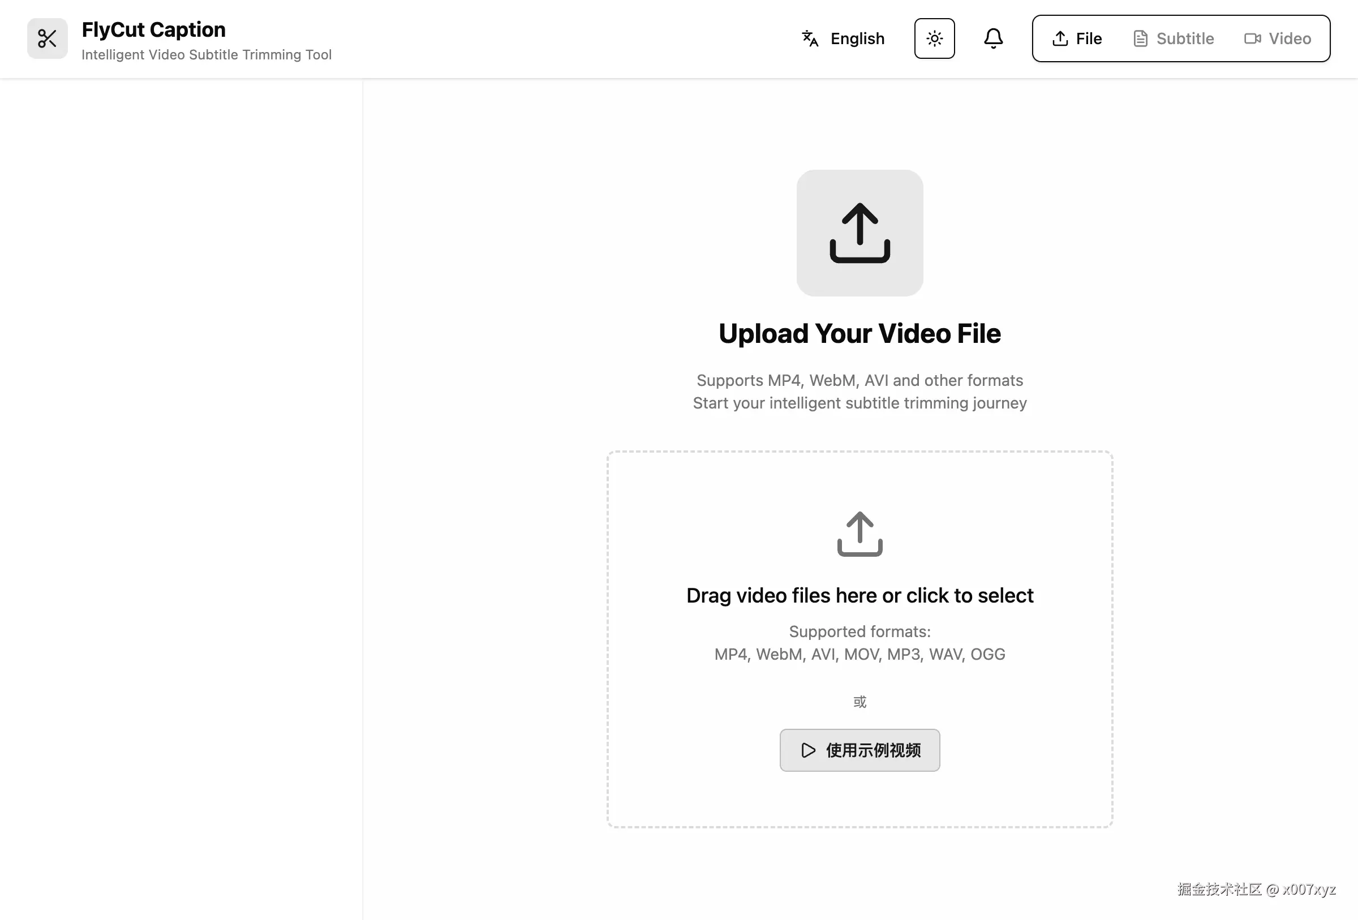Switch interface language from English

click(x=843, y=38)
